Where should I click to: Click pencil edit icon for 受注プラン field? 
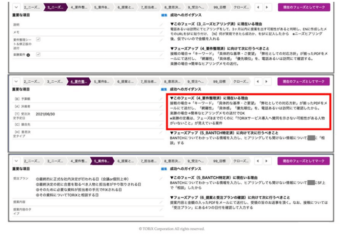(161, 179)
